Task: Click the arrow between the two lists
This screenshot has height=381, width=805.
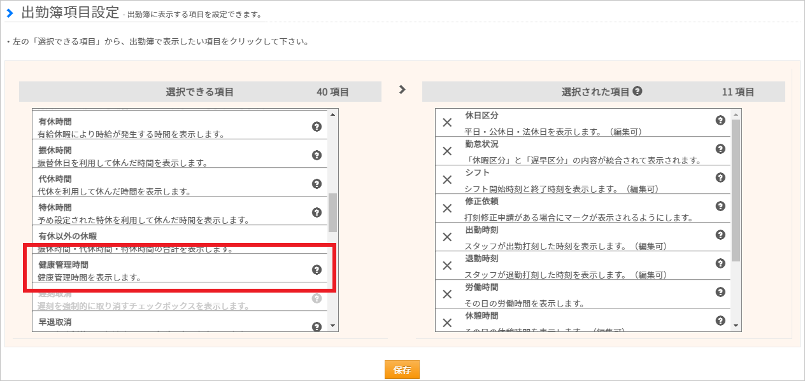Action: tap(402, 90)
